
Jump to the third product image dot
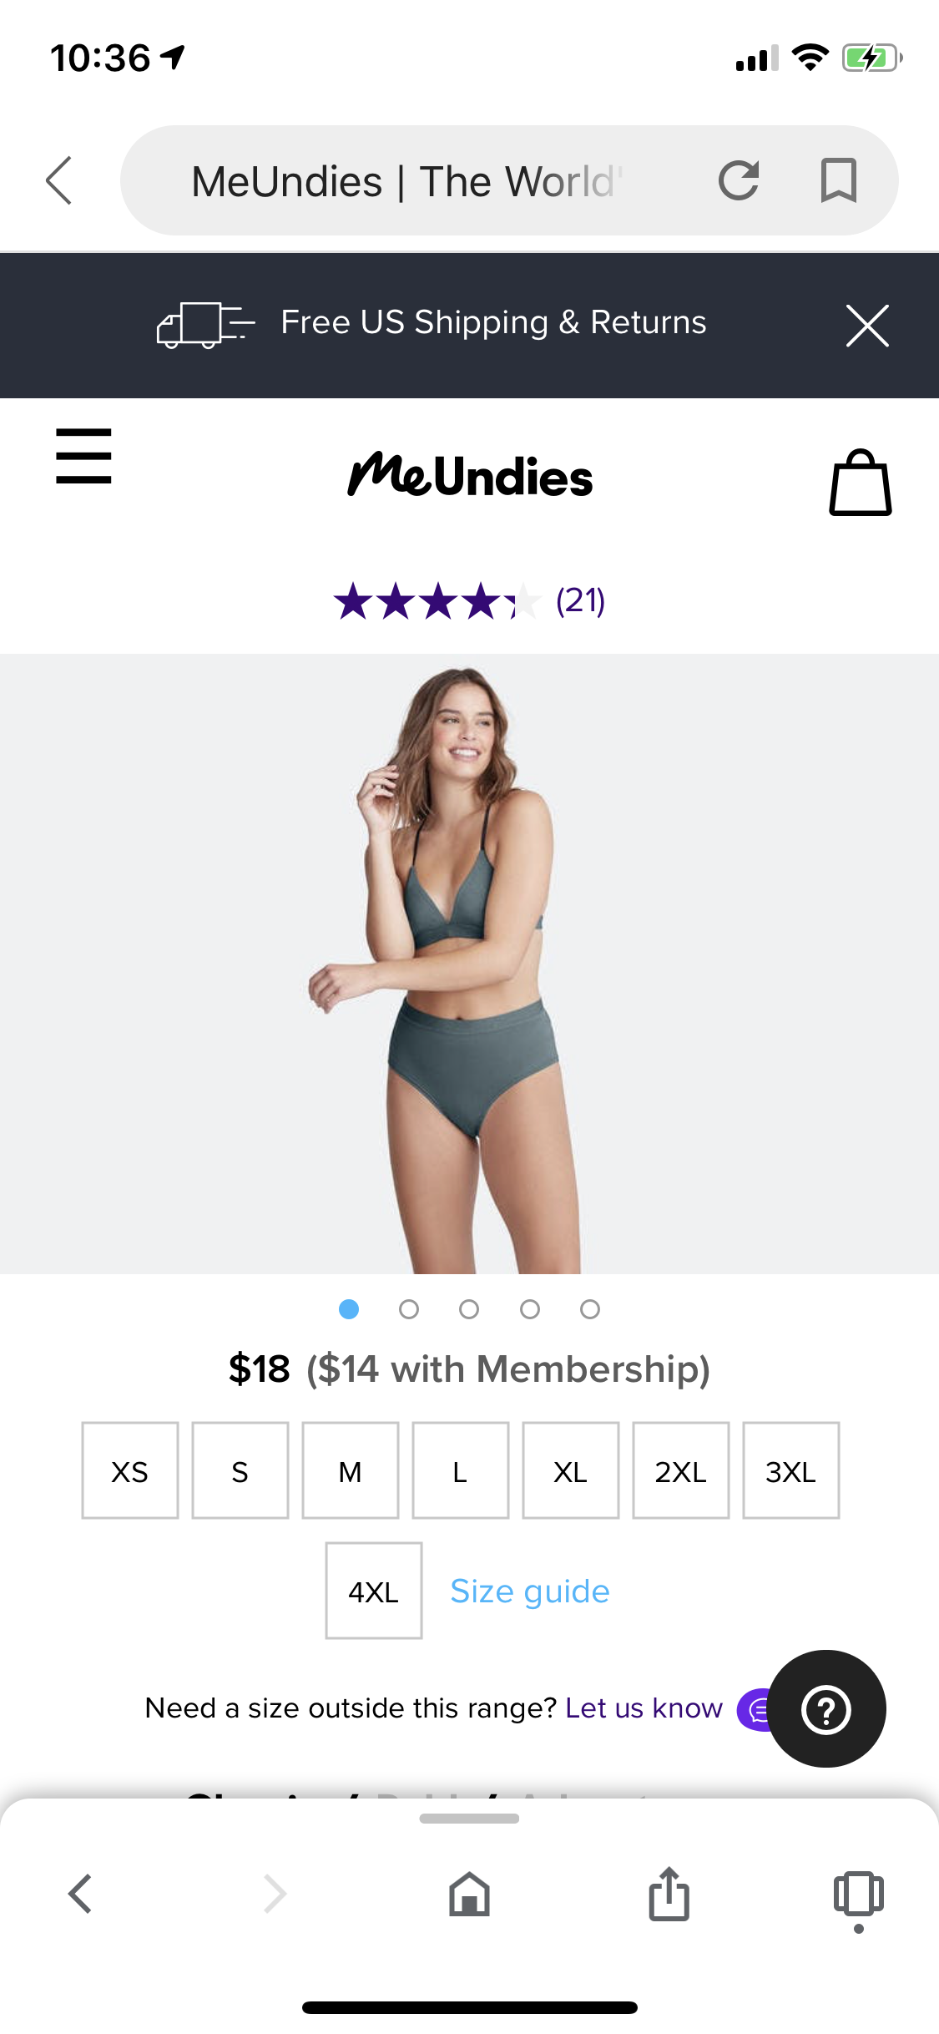(x=469, y=1309)
